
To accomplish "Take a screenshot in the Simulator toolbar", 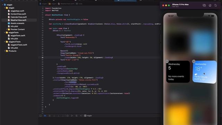I will click(204, 6).
